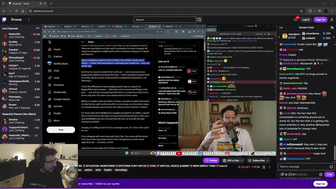Screen dimensions: 336x189
Task: Click reynajenn on gift leaderboard
Action: pyautogui.click(x=294, y=34)
